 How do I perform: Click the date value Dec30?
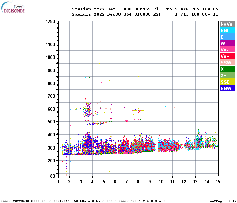114,14
